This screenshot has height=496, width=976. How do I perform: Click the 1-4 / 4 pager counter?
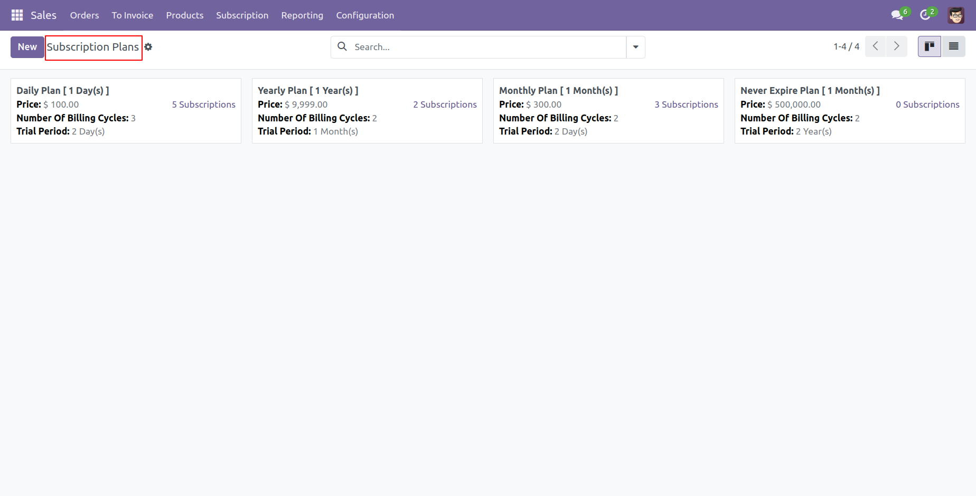[x=846, y=46]
